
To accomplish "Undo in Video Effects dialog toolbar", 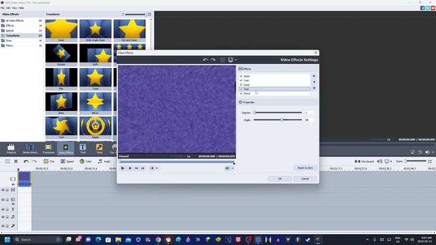I will pos(206,60).
